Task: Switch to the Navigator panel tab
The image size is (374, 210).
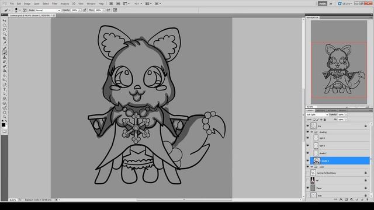Action: [x=313, y=17]
